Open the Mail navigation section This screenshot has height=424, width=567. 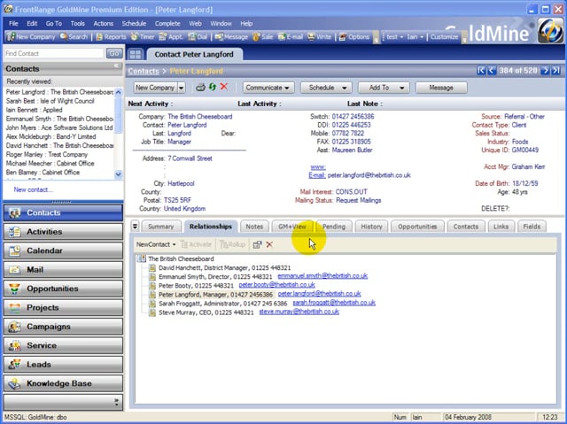click(63, 269)
